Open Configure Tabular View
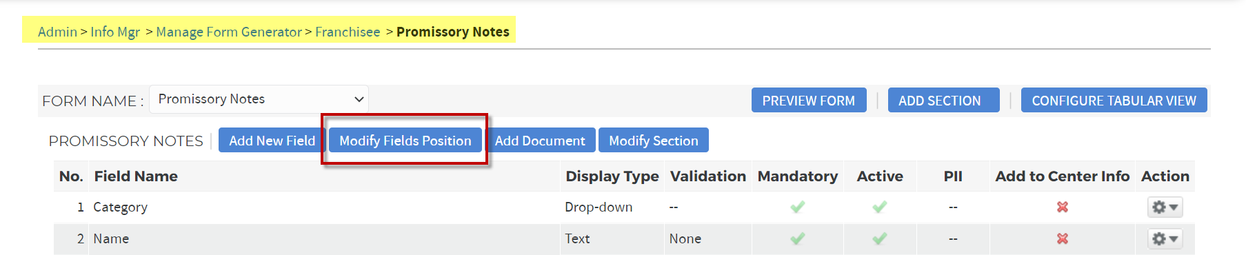The image size is (1246, 255). pyautogui.click(x=1114, y=101)
